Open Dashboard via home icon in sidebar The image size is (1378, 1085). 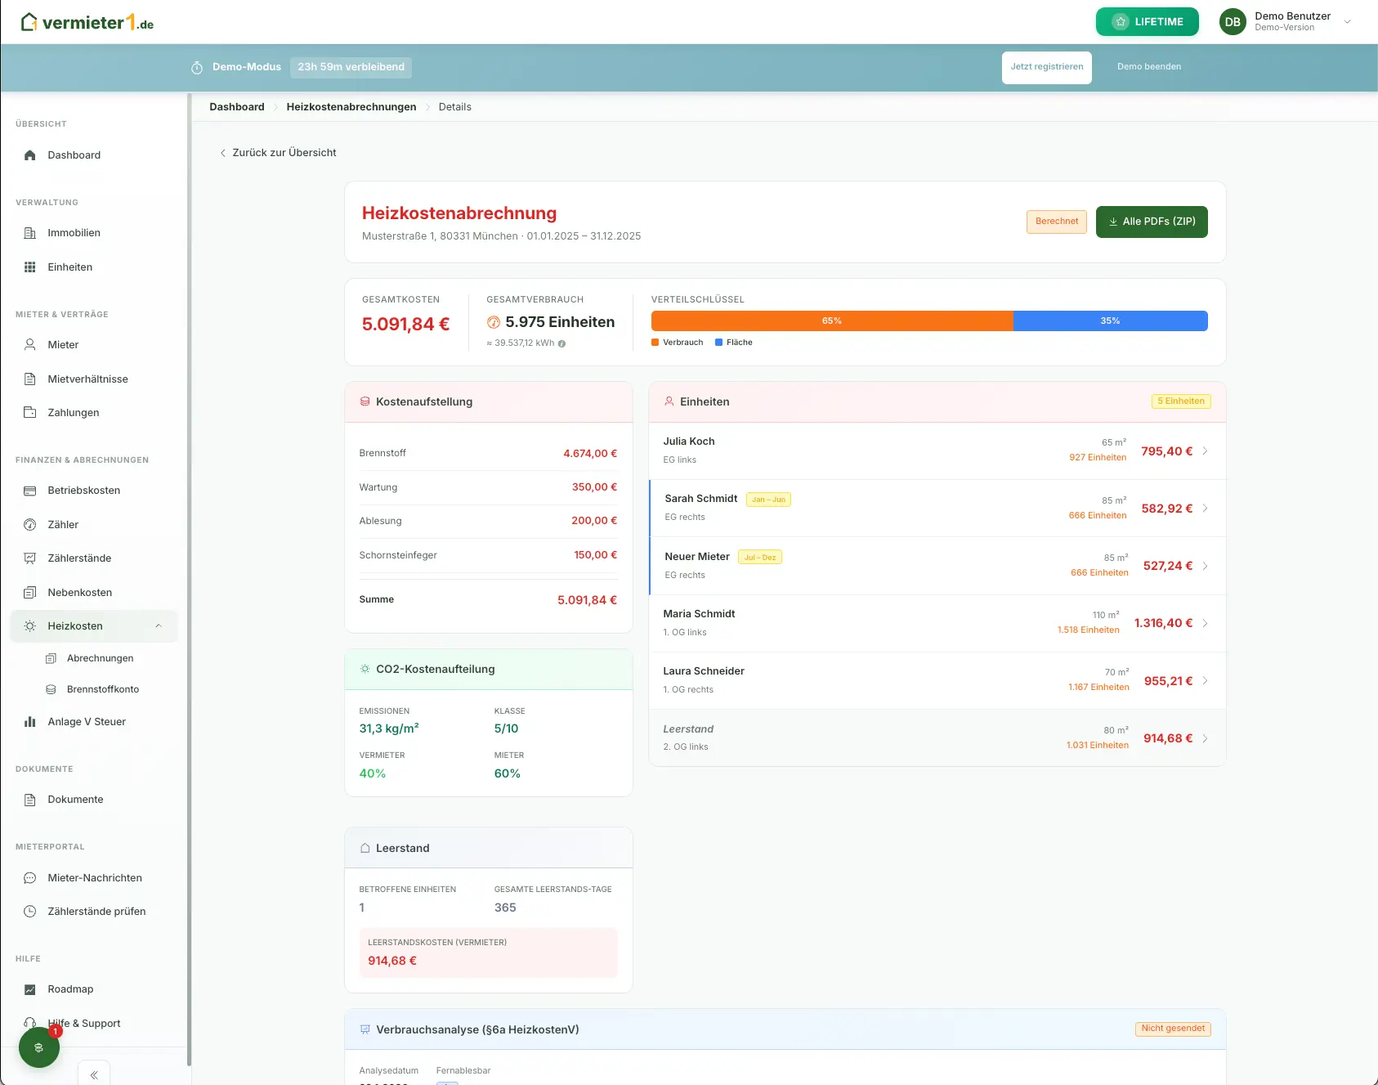[x=30, y=155]
